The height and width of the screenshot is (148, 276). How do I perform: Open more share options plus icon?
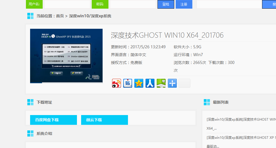coord(172,83)
